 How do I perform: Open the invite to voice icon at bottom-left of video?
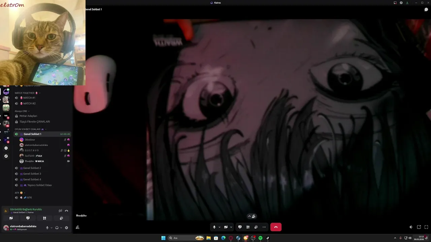click(x=77, y=228)
